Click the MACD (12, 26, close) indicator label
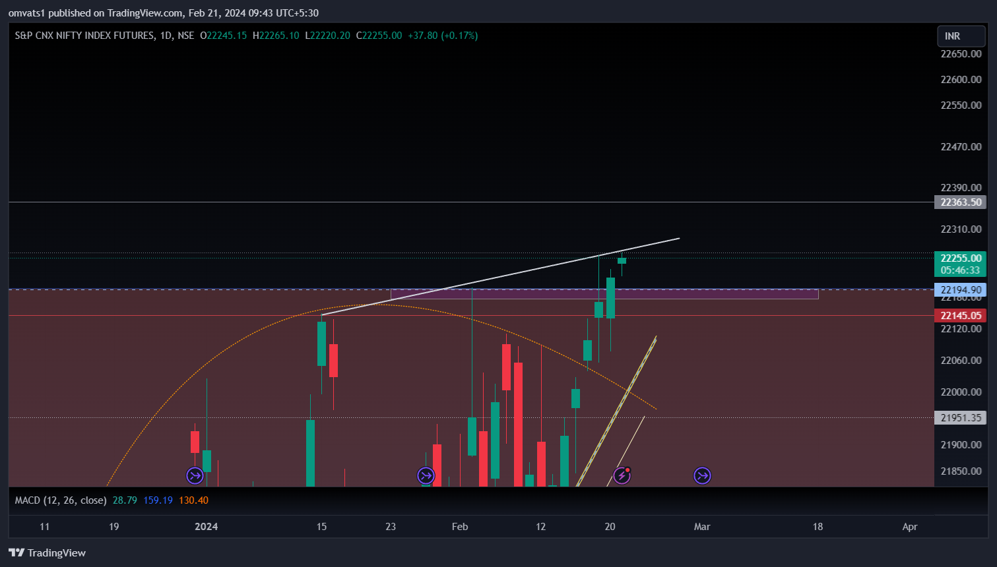This screenshot has width=997, height=567. click(61, 500)
